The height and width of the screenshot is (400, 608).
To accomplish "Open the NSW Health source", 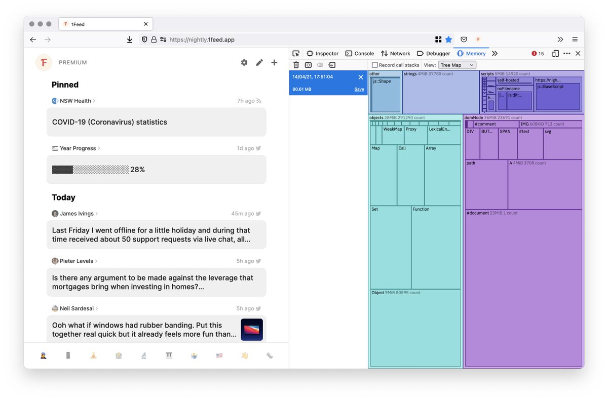I will [x=74, y=101].
